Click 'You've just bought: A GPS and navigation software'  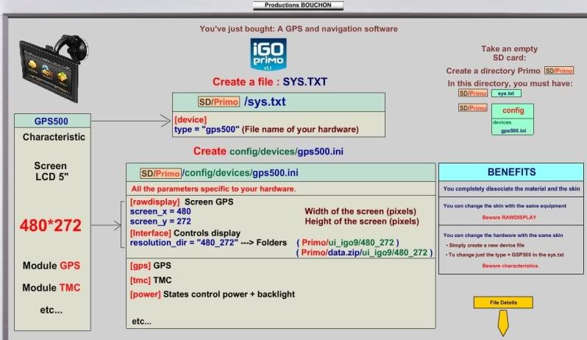pos(299,29)
